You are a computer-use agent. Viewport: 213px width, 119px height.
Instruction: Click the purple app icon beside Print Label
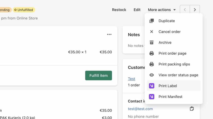152,86
